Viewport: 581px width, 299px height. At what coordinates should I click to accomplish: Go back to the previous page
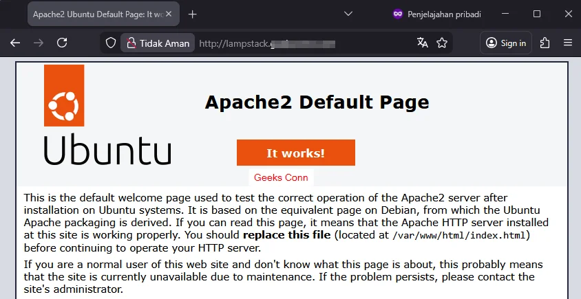tap(15, 43)
